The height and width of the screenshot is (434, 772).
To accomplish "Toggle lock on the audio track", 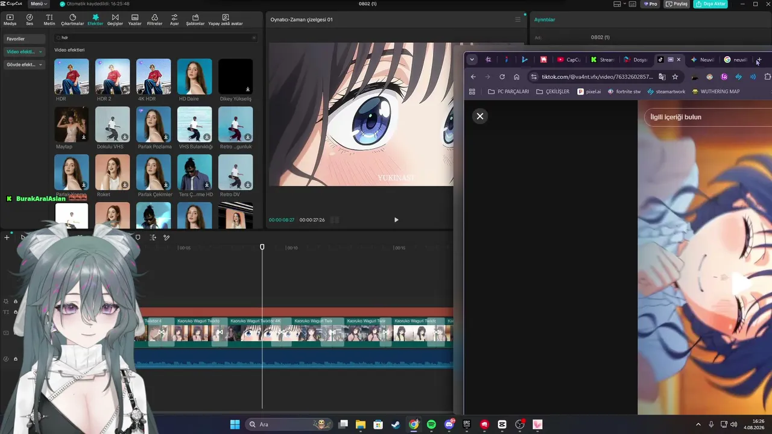I will 16,359.
